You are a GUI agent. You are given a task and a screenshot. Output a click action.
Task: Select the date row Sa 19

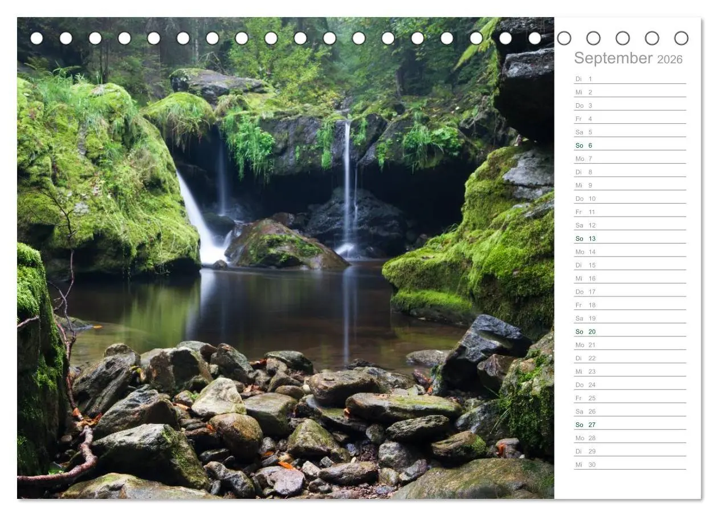[x=630, y=318]
